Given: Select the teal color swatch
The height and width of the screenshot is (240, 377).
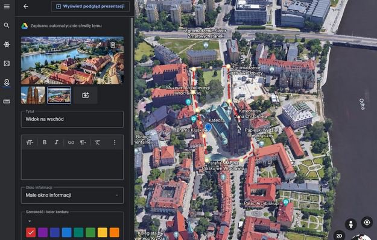Looking at the screenshot, I should [x=78, y=232].
